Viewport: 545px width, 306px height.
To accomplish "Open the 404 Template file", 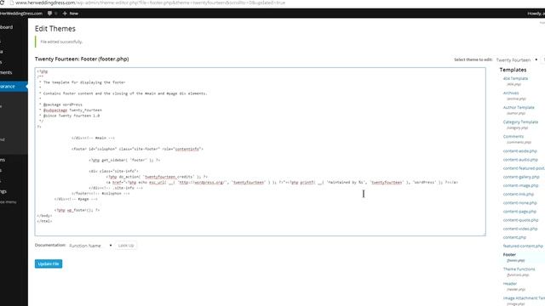I will pyautogui.click(x=515, y=78).
